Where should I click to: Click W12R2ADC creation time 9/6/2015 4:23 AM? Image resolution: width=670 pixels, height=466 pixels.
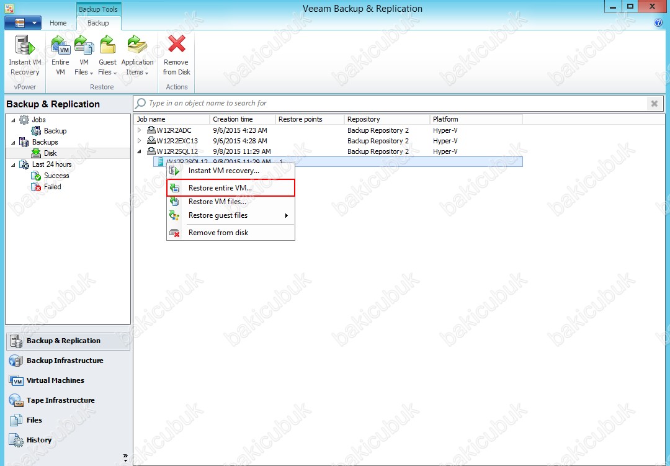click(240, 130)
